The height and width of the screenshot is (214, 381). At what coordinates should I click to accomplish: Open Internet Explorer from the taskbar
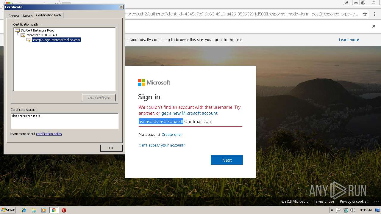24,210
